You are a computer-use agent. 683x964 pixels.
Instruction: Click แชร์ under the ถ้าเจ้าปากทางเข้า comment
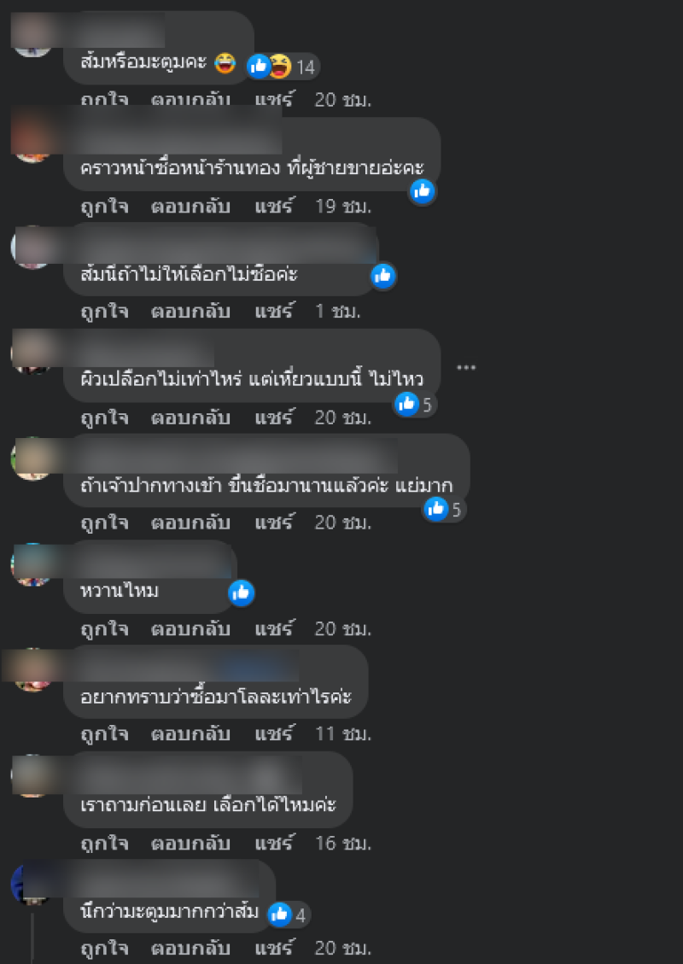pyautogui.click(x=275, y=523)
